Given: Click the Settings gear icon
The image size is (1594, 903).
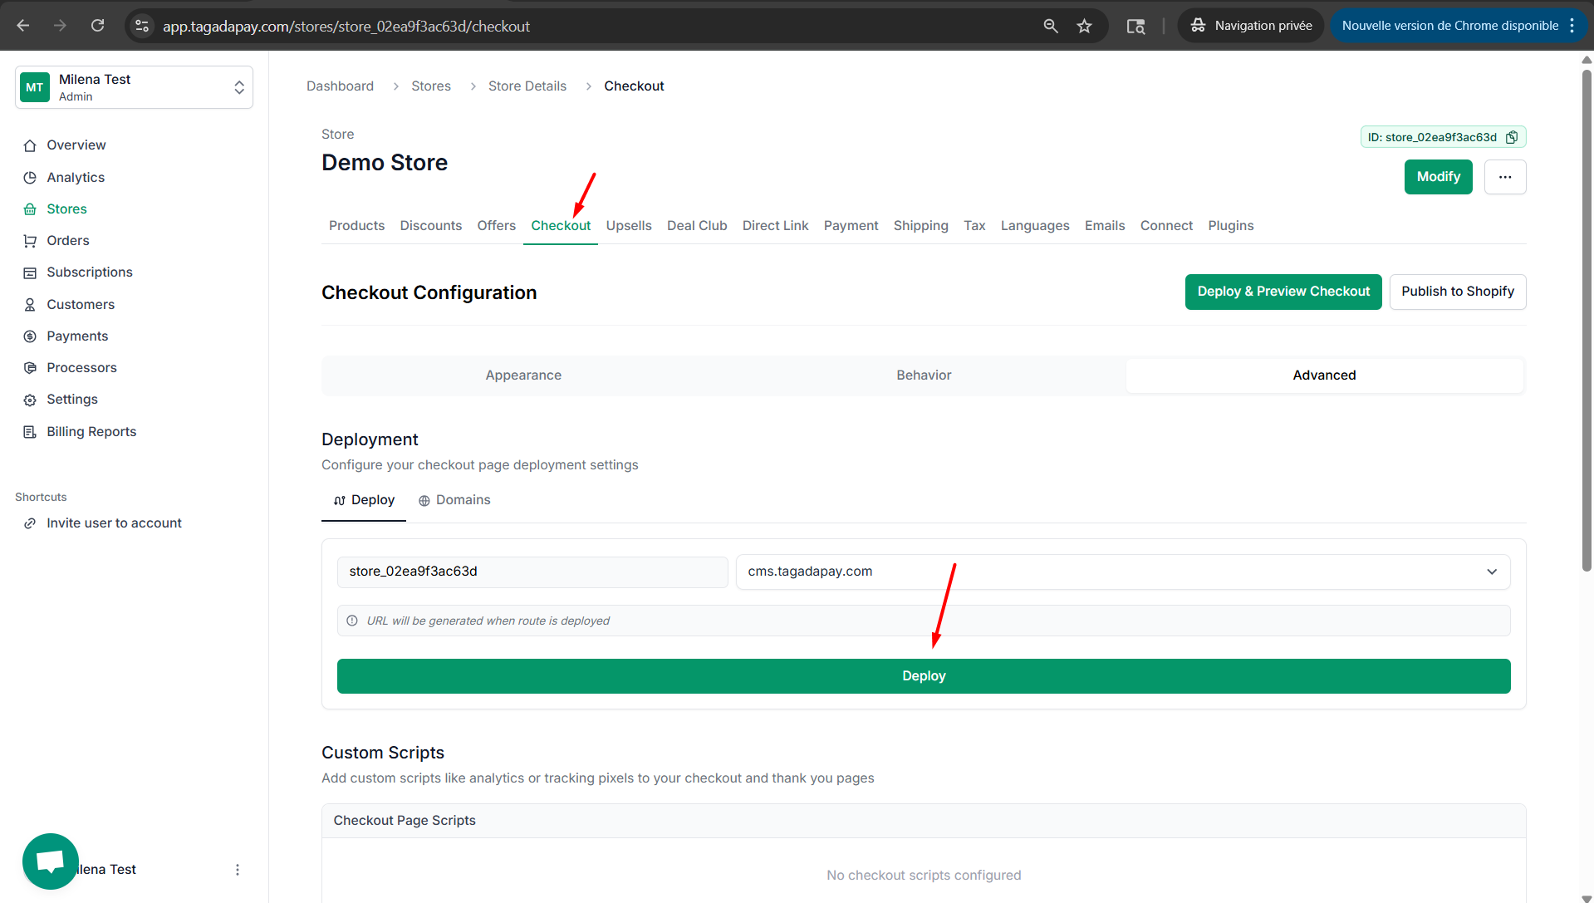Looking at the screenshot, I should (x=30, y=400).
